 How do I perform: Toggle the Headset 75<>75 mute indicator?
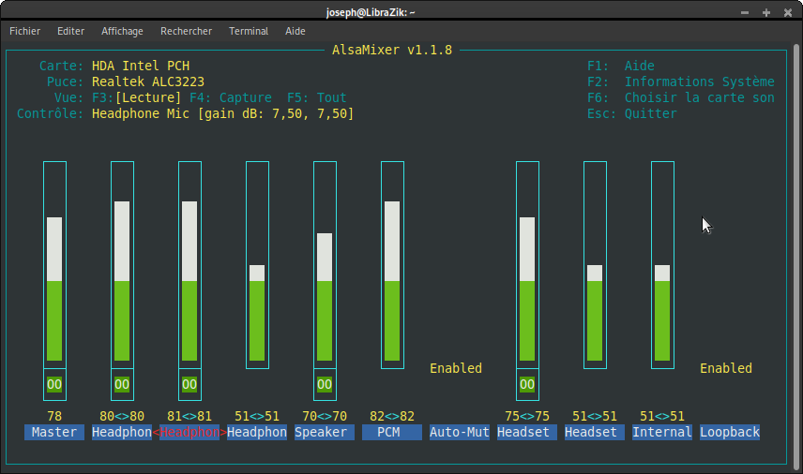coord(527,384)
